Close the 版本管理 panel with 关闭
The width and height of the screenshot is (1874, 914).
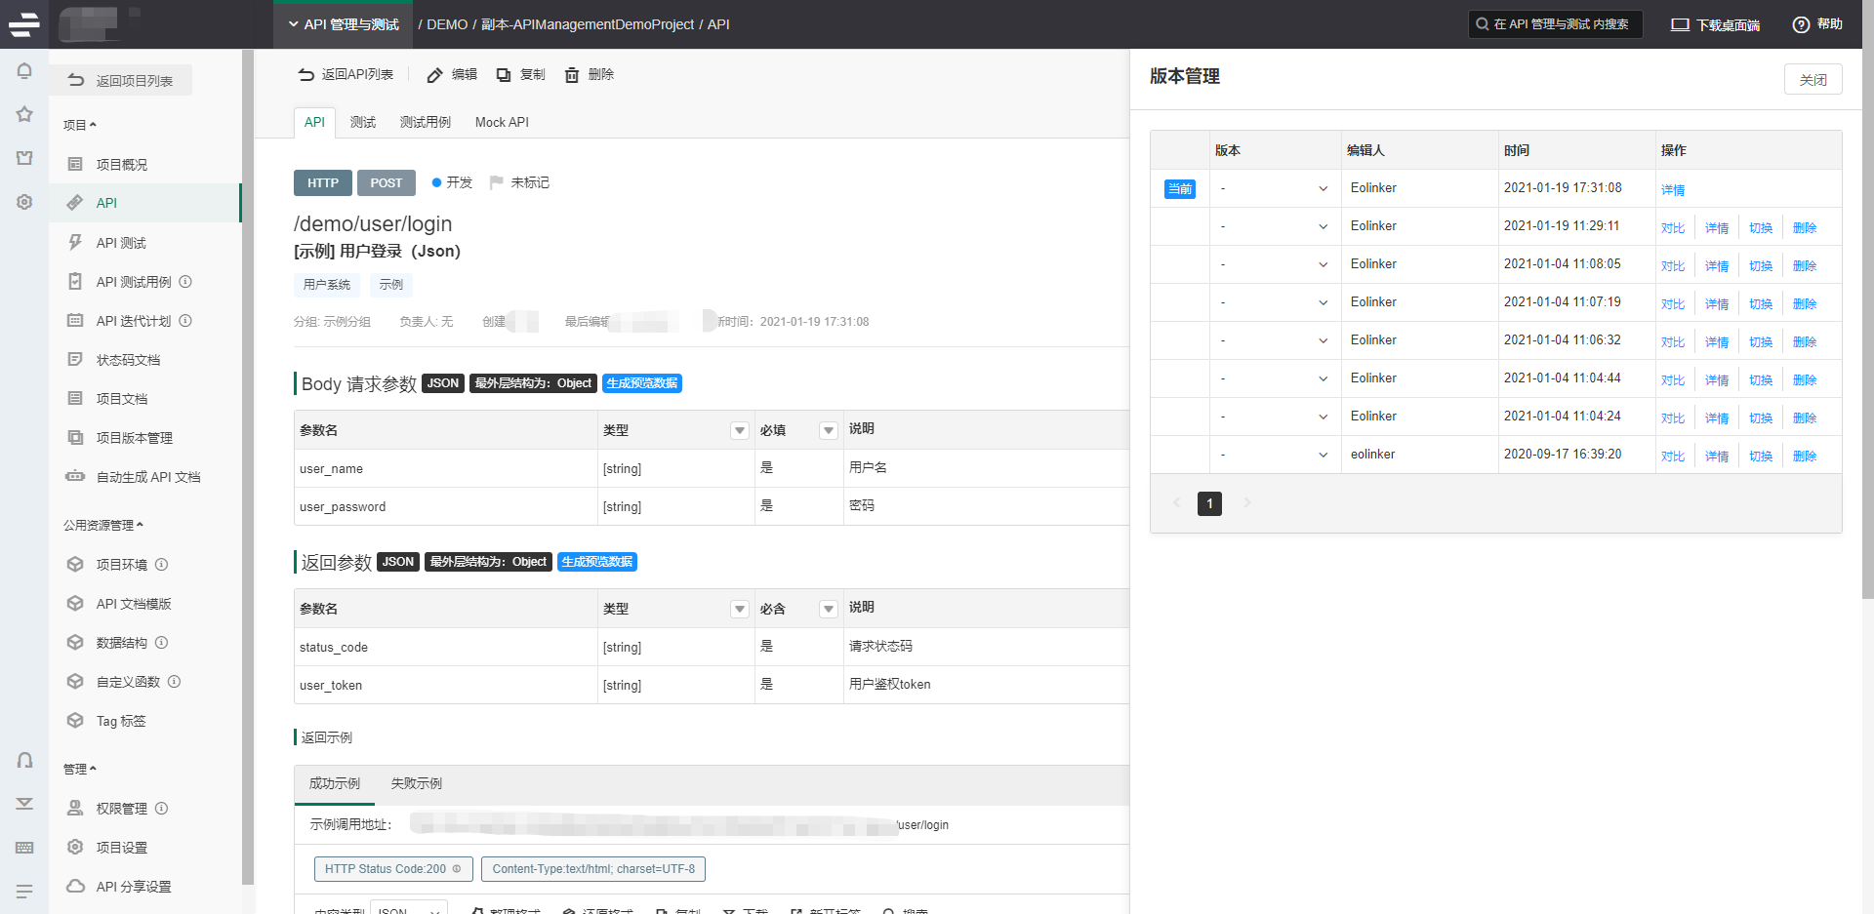(1813, 79)
